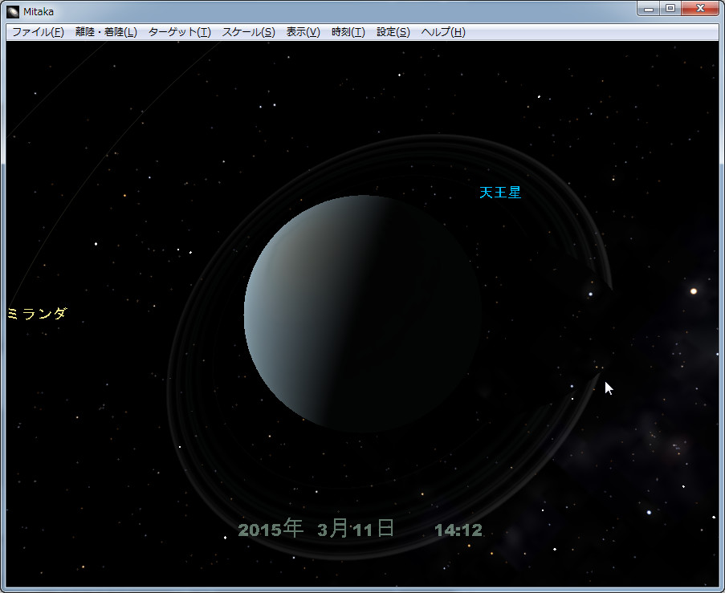Viewport: 725px width, 593px height.
Task: Click the time display 14:12
Action: [458, 530]
